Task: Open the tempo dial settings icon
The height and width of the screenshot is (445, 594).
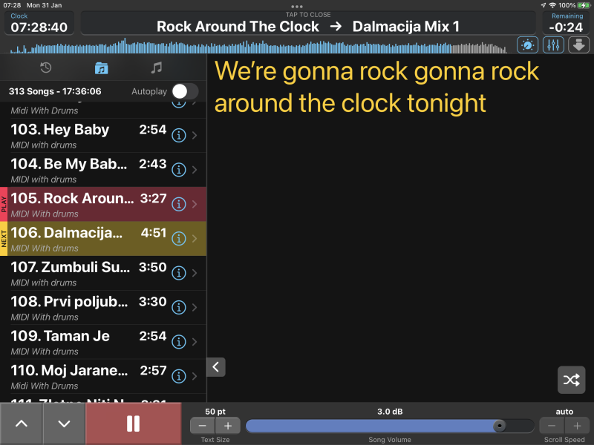Action: click(x=527, y=45)
